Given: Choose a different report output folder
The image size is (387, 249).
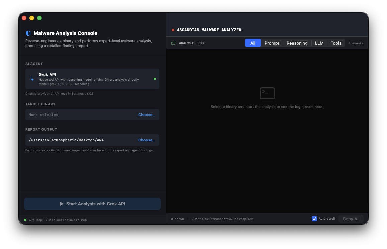Looking at the screenshot, I should 147,140.
